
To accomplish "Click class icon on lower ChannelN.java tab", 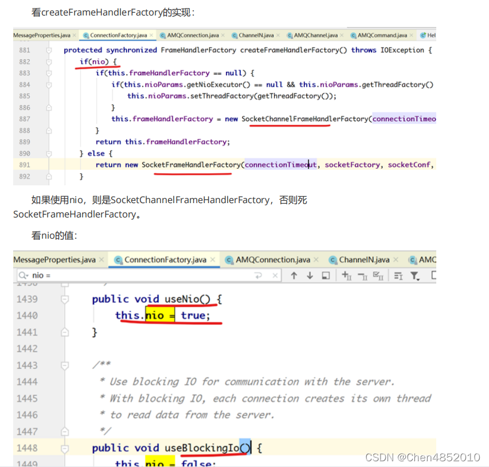I will coord(333,260).
